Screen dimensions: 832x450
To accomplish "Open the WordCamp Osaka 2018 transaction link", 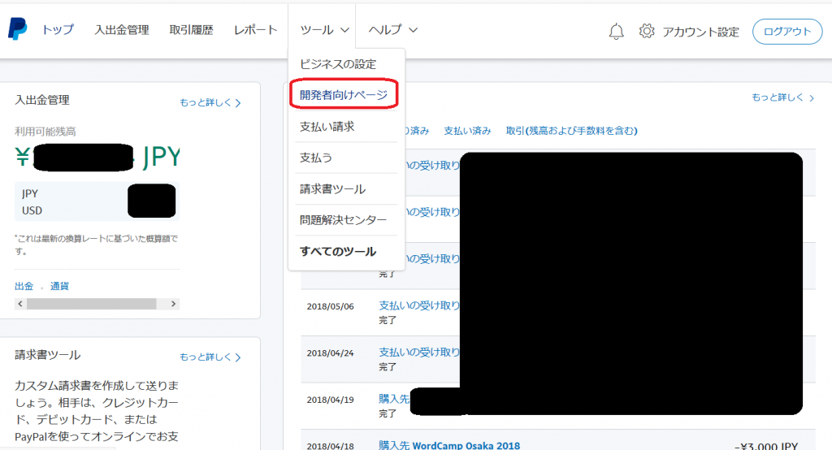I will tap(449, 445).
